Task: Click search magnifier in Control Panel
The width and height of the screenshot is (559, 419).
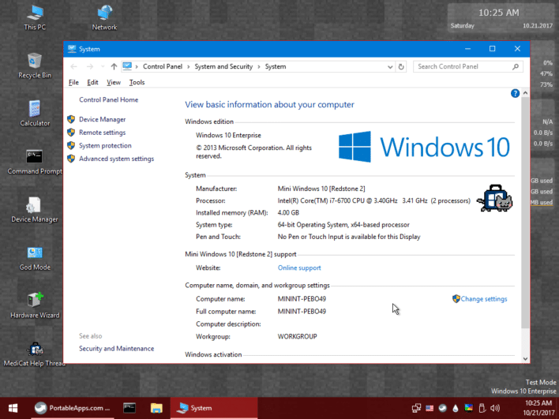Action: pyautogui.click(x=516, y=66)
